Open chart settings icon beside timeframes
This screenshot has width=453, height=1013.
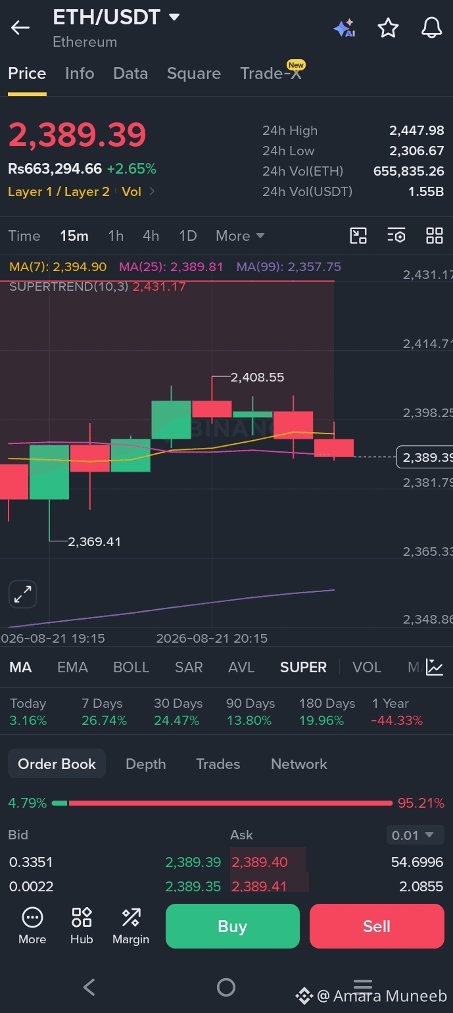click(x=396, y=235)
